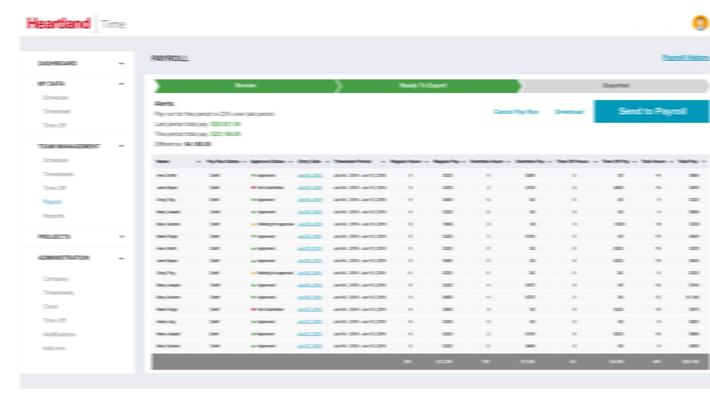Click the Heartland logo
This screenshot has width=710, height=399.
(58, 23)
